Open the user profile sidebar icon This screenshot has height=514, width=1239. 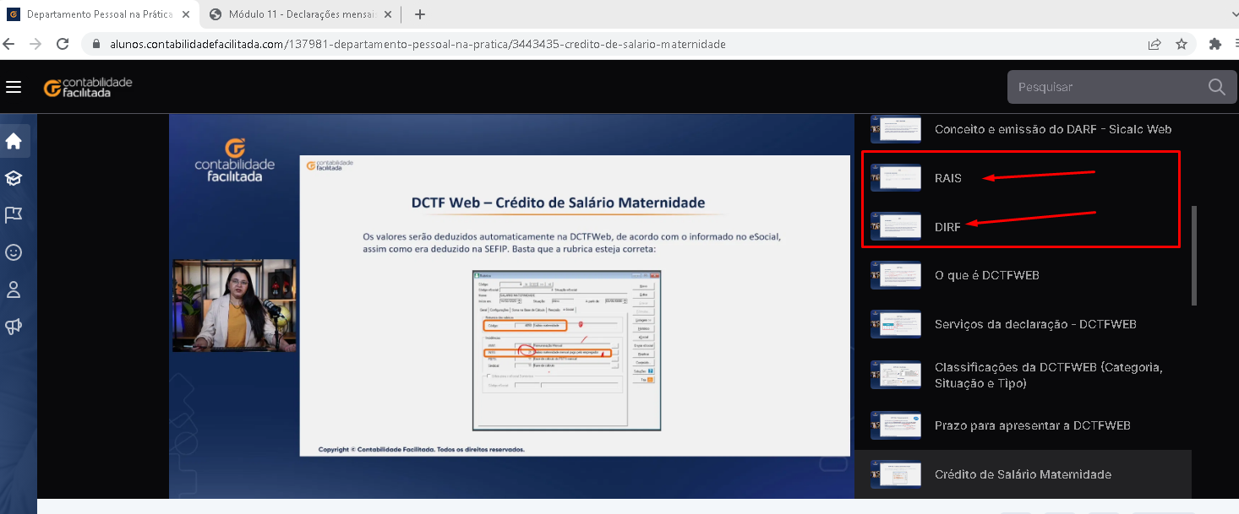14,289
